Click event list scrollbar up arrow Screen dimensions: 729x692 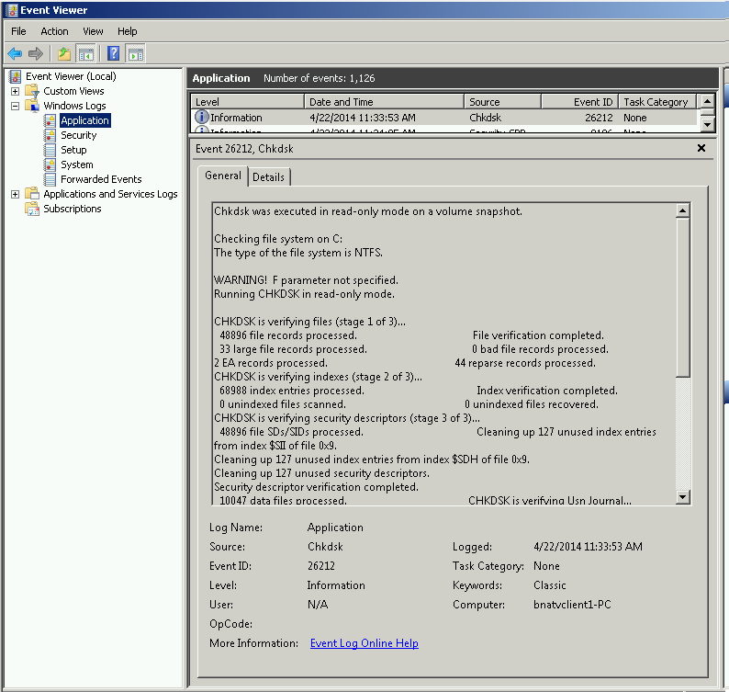[x=707, y=101]
